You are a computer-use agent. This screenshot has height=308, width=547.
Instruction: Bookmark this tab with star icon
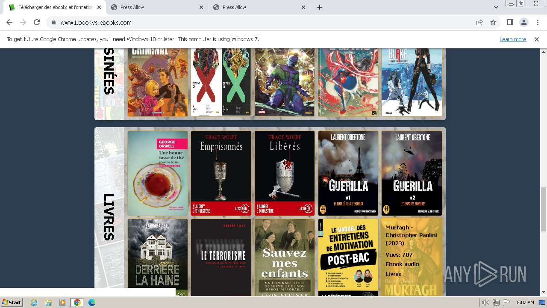click(x=493, y=22)
